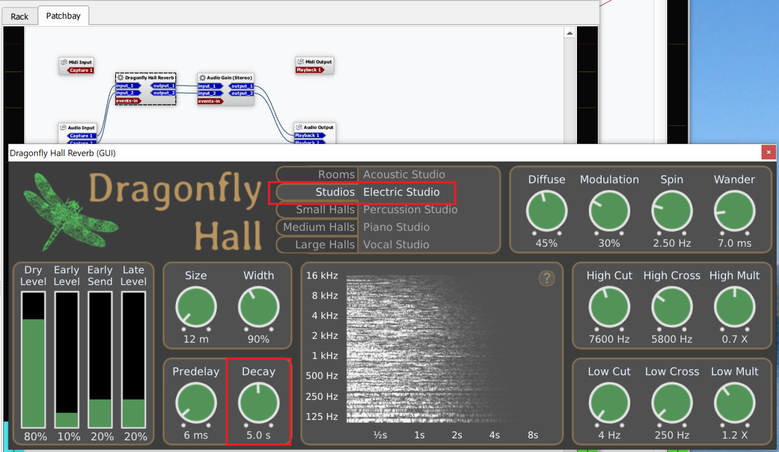Image resolution: width=779 pixels, height=452 pixels.
Task: Click the Dragonfly Hall Reverb node gear icon
Action: (120, 78)
